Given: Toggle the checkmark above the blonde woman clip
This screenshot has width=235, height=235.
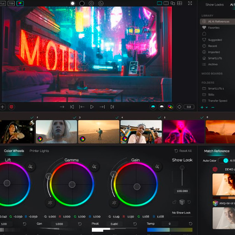Looking at the screenshot, I should (74, 117).
